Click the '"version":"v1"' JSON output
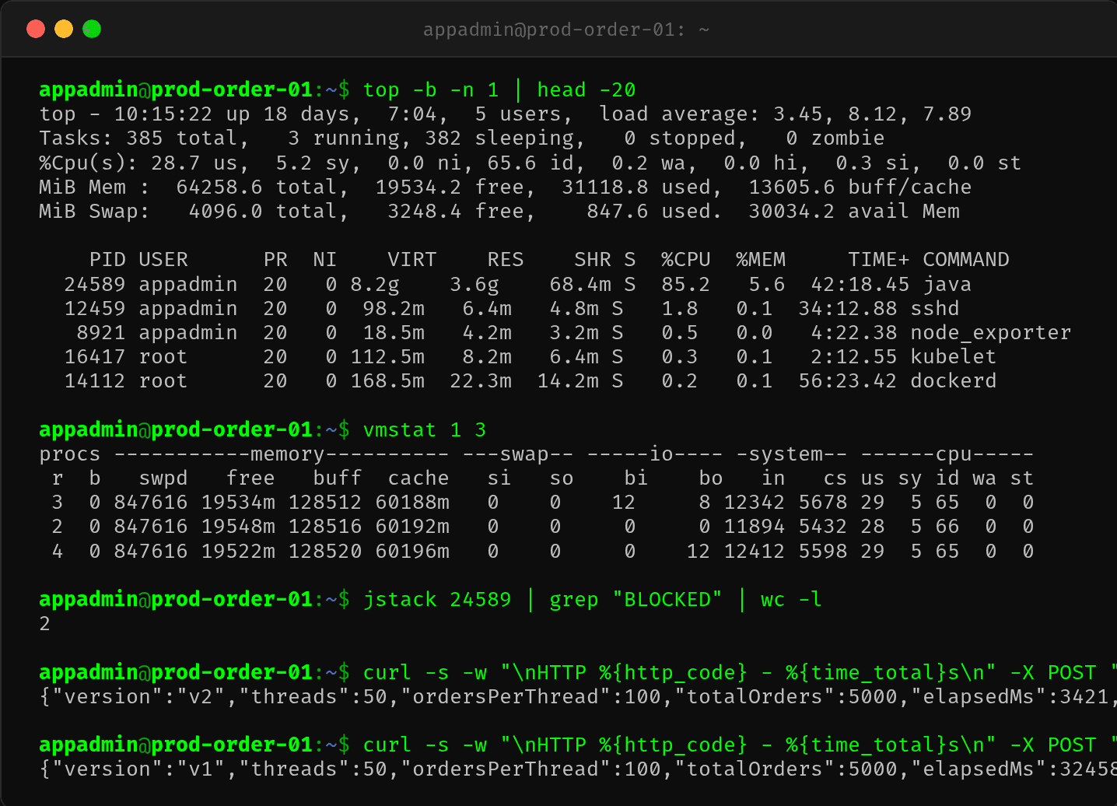Viewport: 1117px width, 806px height. 138,769
